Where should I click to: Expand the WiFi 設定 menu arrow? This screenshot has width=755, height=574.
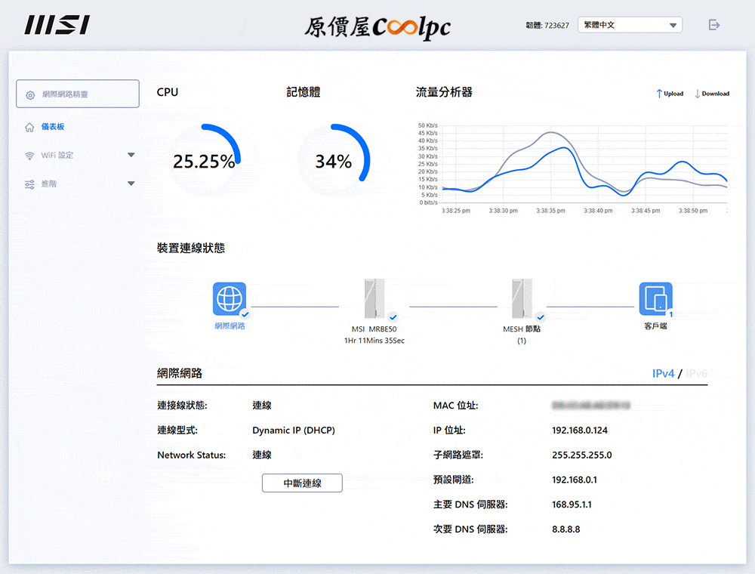pyautogui.click(x=131, y=156)
